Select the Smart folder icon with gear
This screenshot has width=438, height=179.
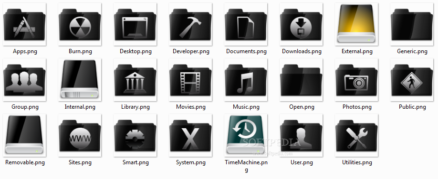pyautogui.click(x=135, y=135)
